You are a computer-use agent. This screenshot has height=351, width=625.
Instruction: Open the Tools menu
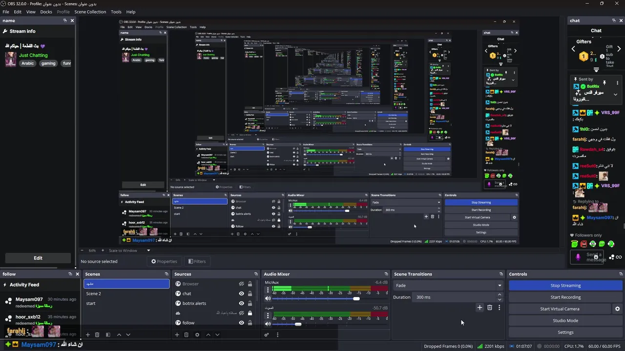coord(116,12)
